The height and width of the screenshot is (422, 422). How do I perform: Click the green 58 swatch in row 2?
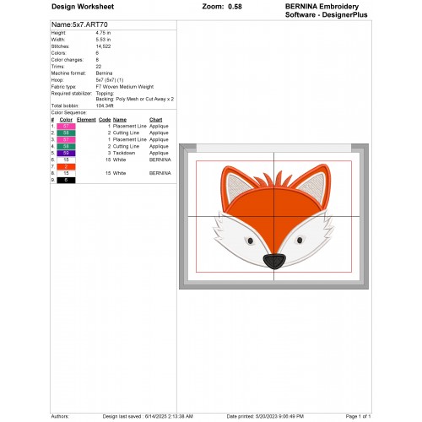pyautogui.click(x=66, y=133)
